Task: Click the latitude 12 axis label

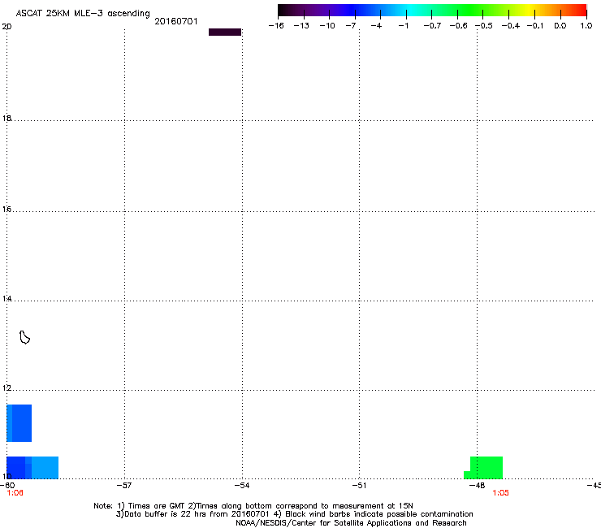Action: coord(6,388)
